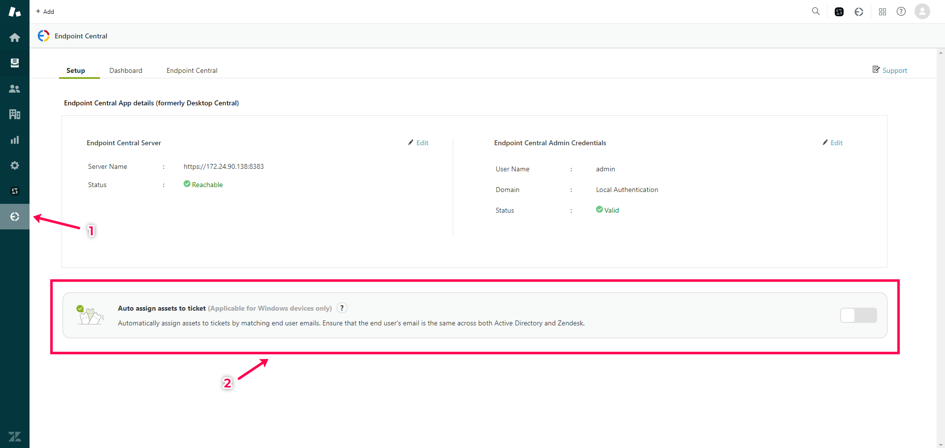945x448 pixels.
Task: Click the search magnifier in the top bar
Action: point(816,11)
